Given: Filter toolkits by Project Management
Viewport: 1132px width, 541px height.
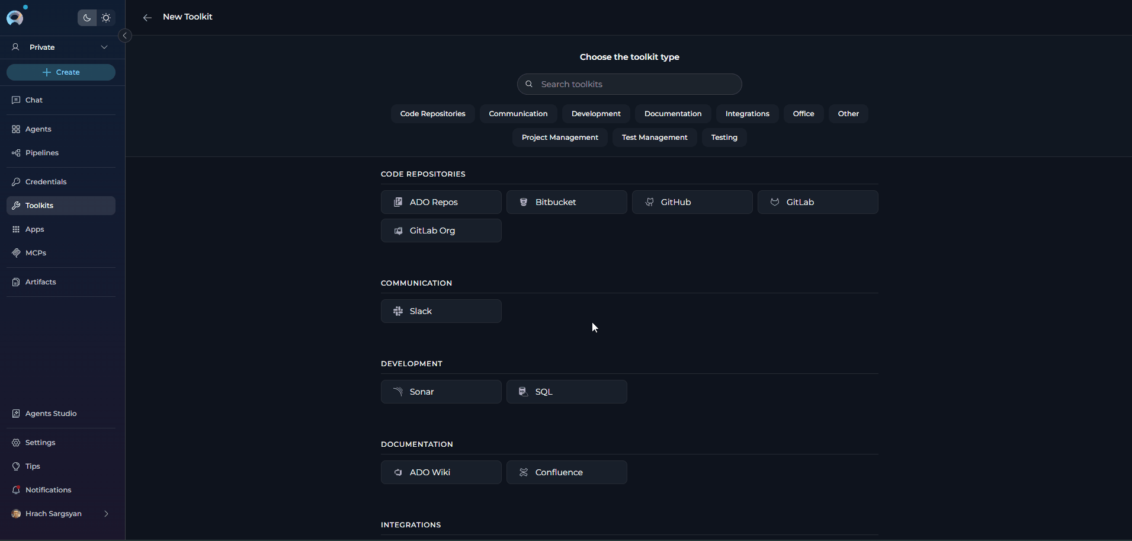Looking at the screenshot, I should 559,137.
